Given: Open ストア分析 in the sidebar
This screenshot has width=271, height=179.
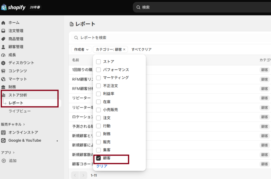Looking at the screenshot, I should (x=18, y=95).
